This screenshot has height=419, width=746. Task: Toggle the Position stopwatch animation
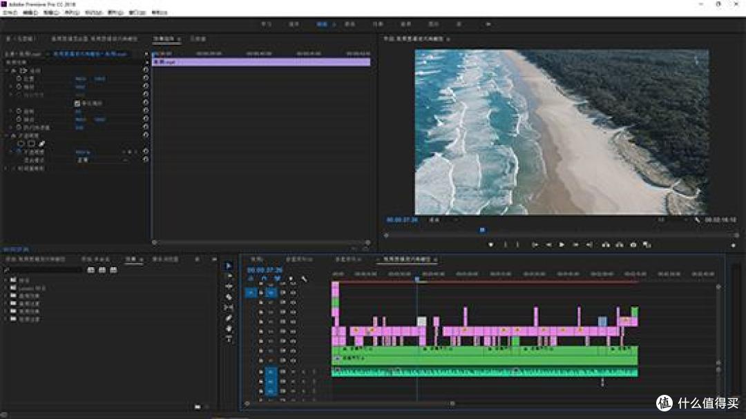(x=19, y=79)
